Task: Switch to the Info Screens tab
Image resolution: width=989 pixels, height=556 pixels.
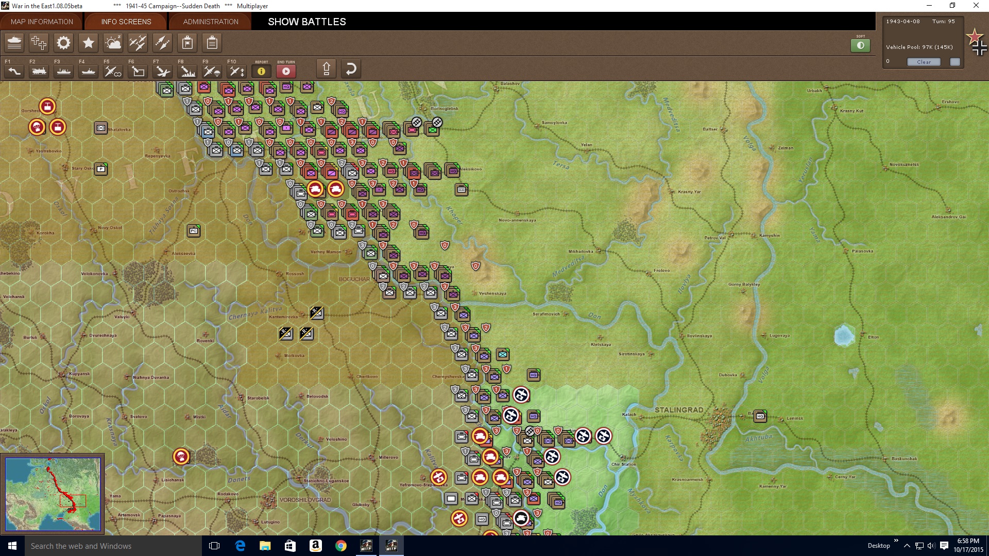Action: [126, 22]
